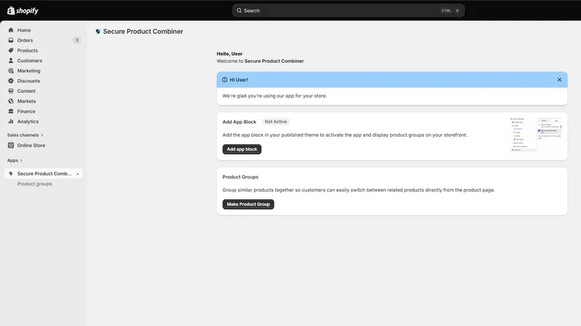The width and height of the screenshot is (581, 326).
Task: Expand the Sales channels section
Action: pos(25,135)
